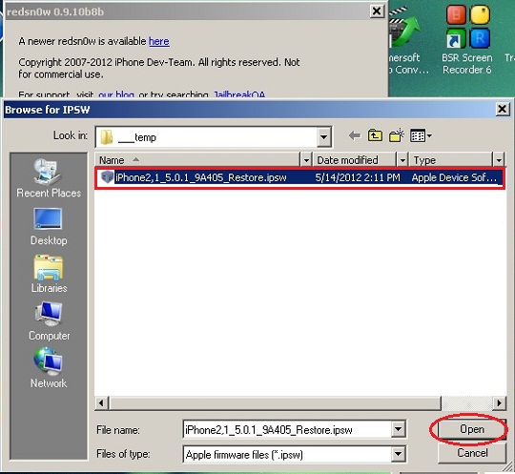Follow the 'here' newer redsn0w link

(159, 41)
